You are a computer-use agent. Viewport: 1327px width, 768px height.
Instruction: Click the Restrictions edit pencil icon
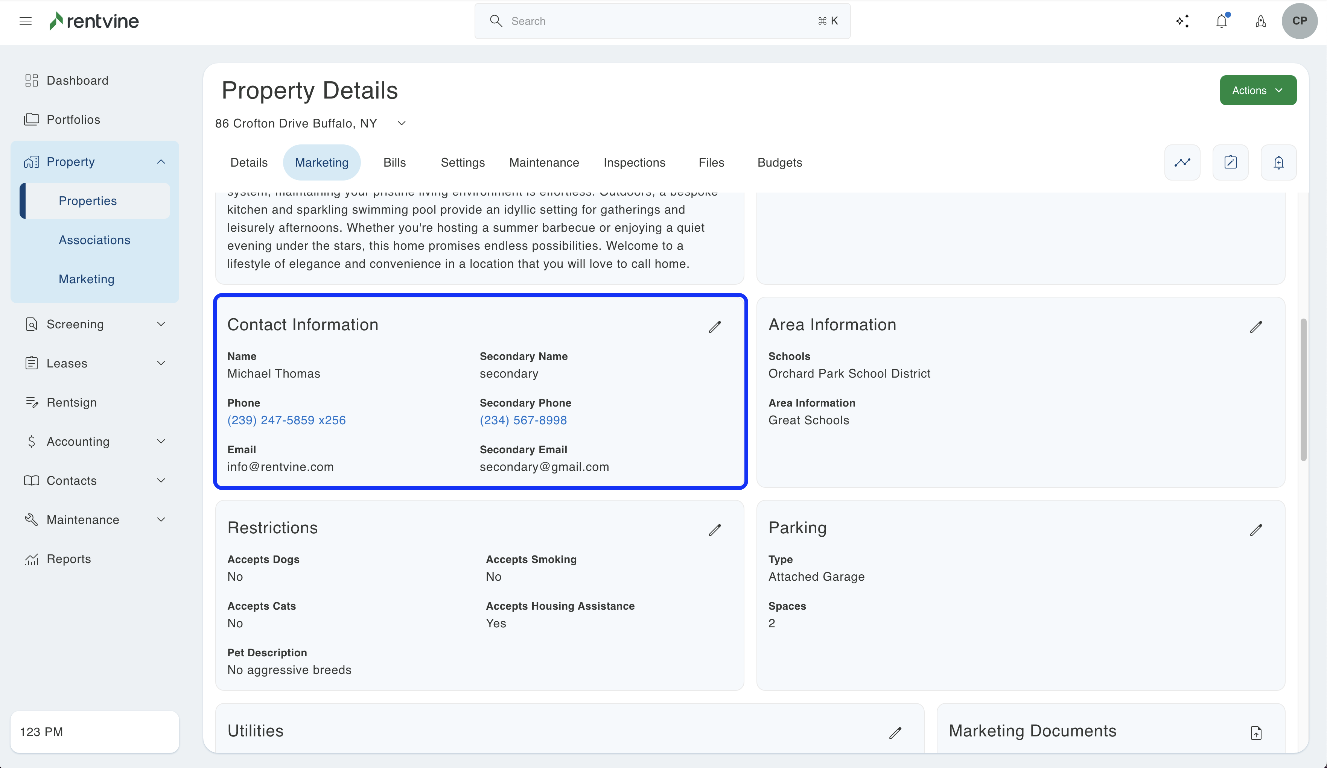(715, 530)
